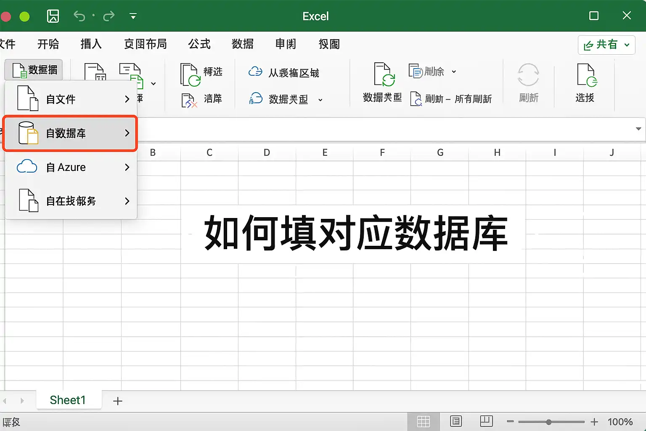
Task: Click the undo arrow icon
Action: [79, 16]
